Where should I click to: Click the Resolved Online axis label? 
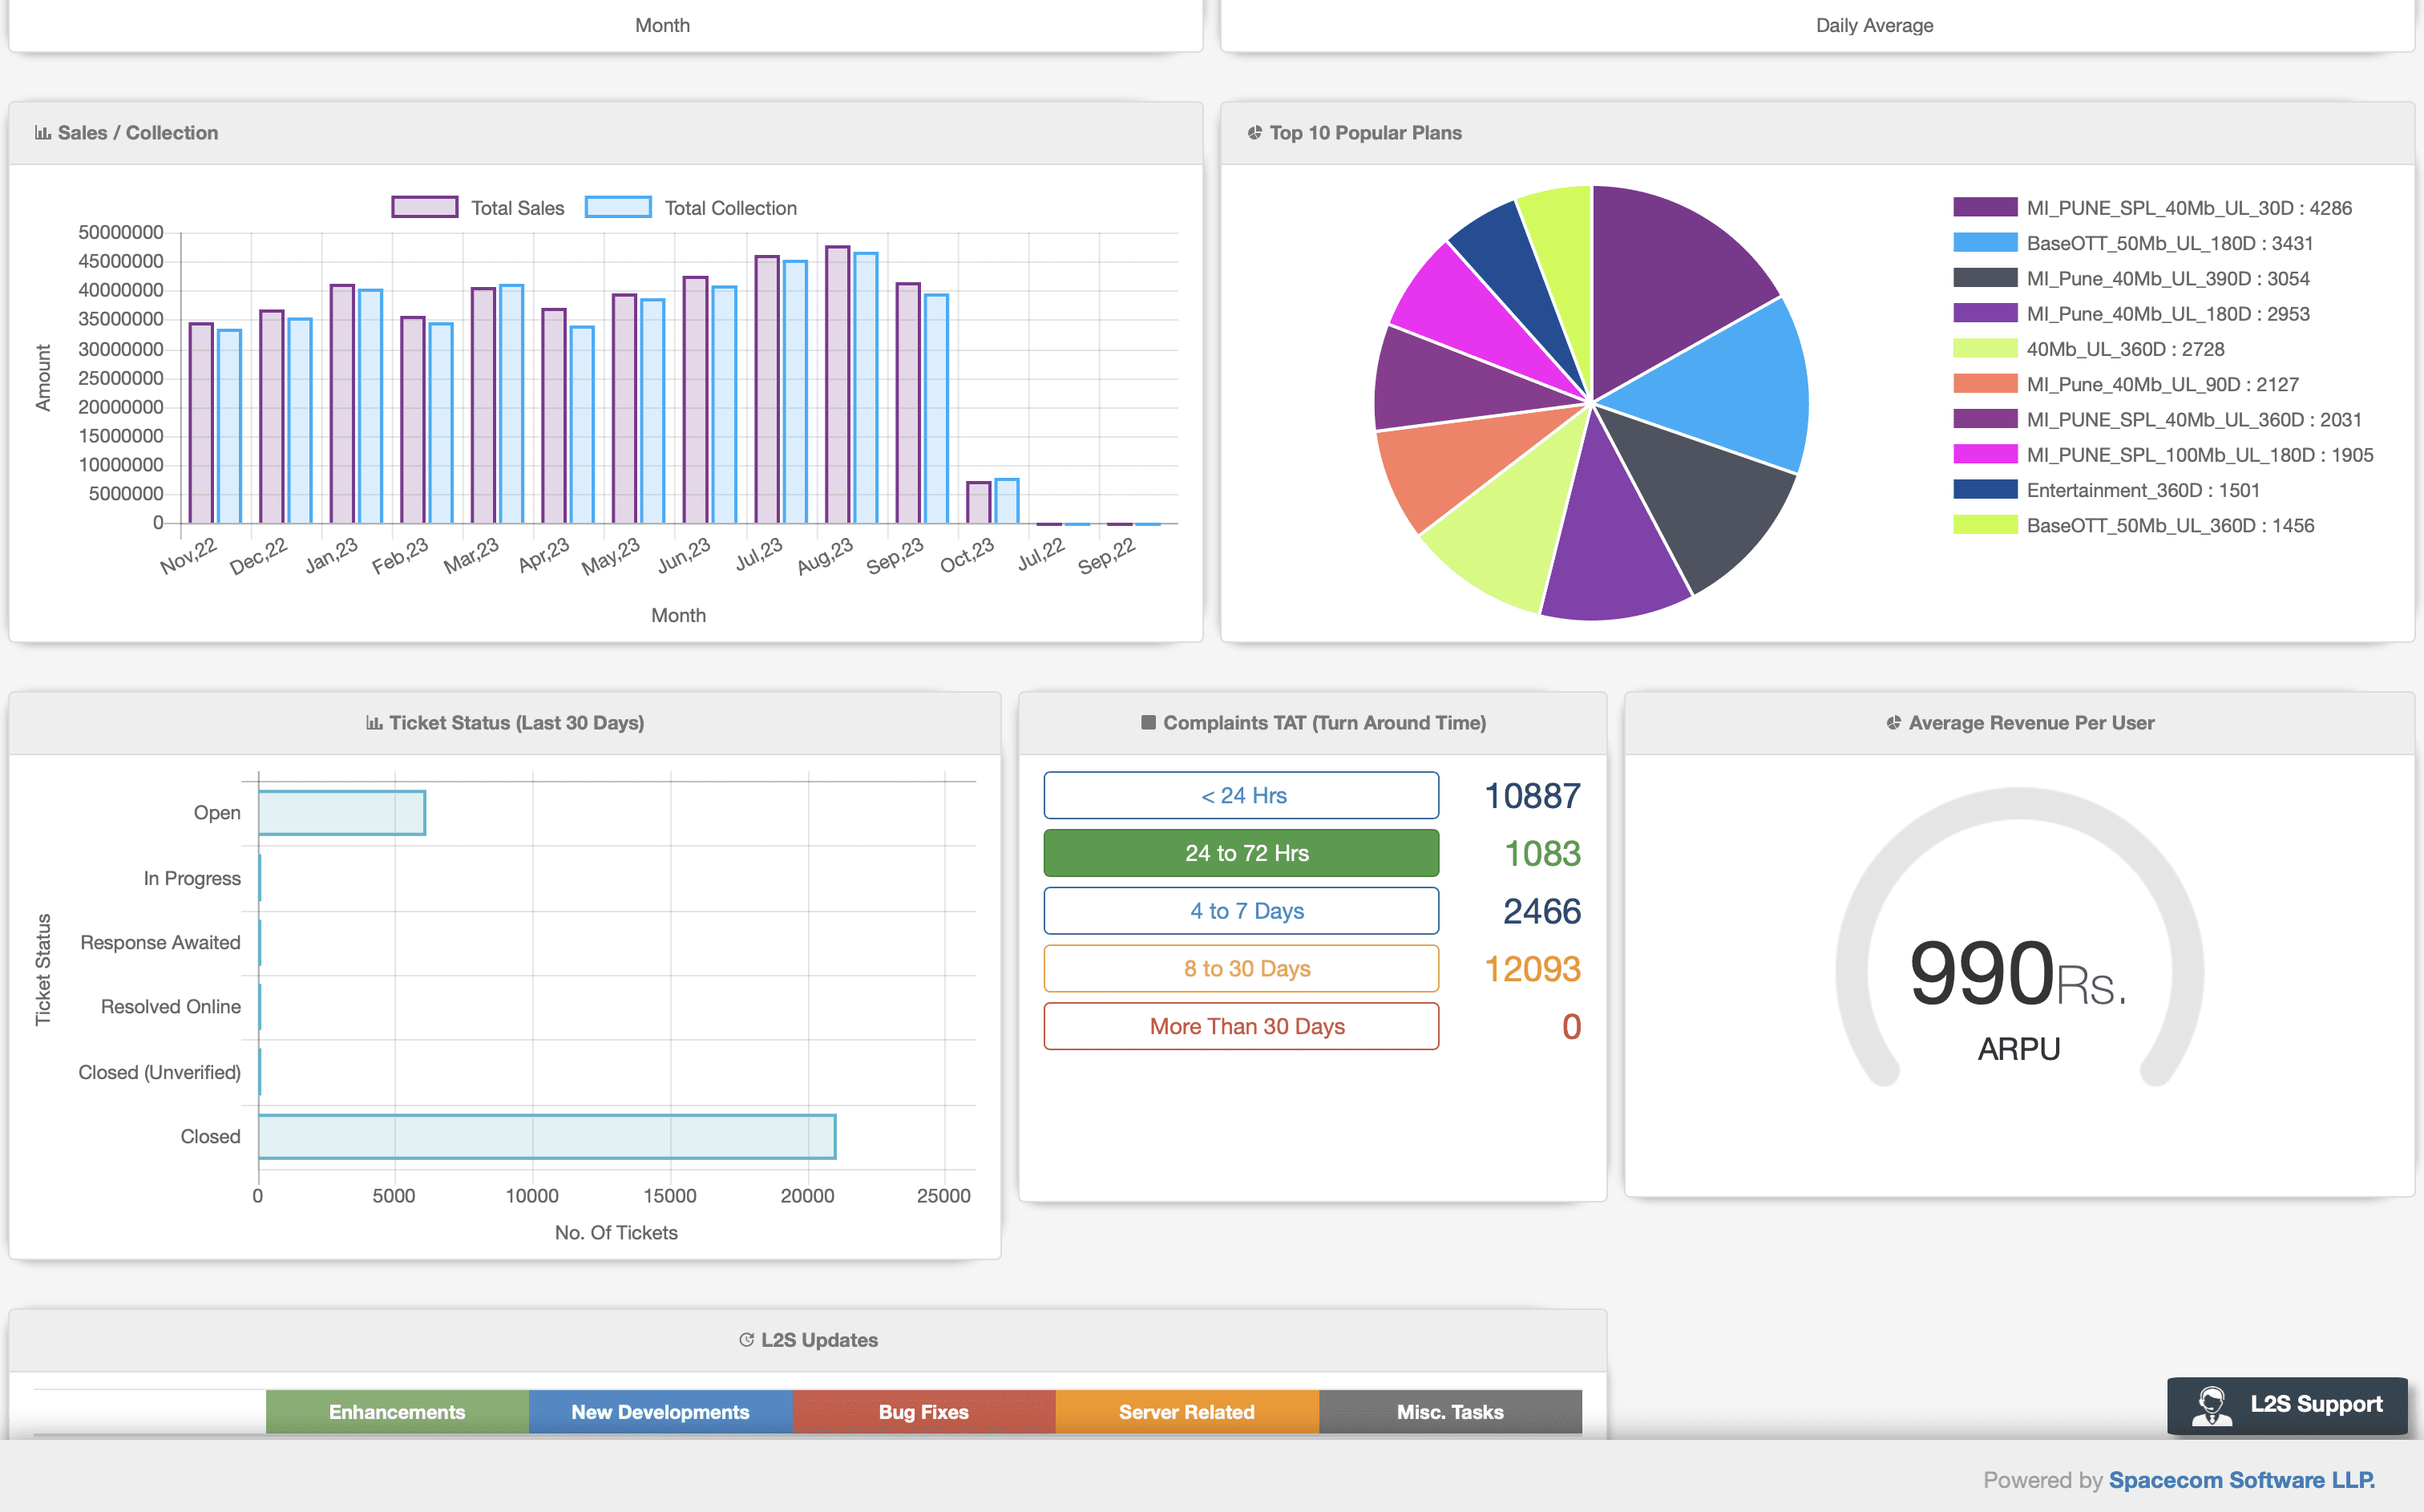171,1007
